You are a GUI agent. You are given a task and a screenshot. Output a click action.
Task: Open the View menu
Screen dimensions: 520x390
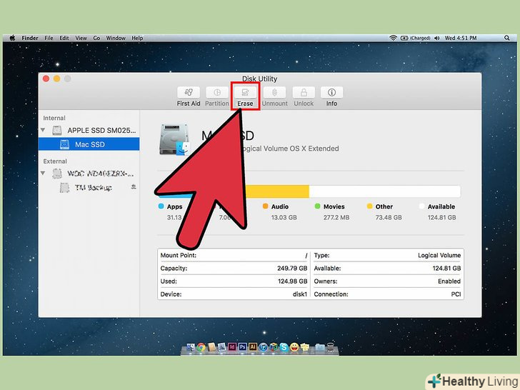[81, 38]
